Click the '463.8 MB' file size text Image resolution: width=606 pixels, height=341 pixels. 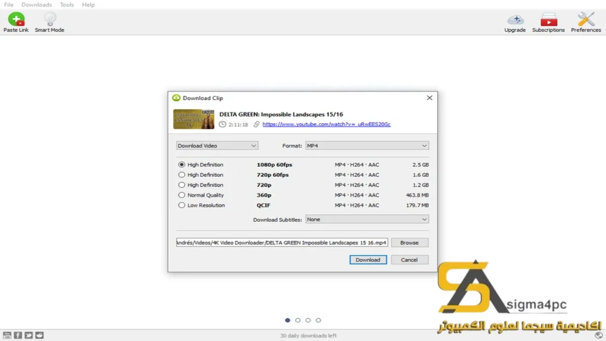pyautogui.click(x=417, y=195)
